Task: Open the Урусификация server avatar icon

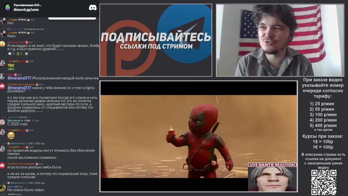Action: (7, 7)
